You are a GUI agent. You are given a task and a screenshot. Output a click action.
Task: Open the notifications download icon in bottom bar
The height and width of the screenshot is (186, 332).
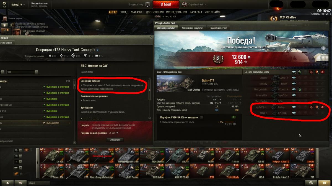(x=8, y=183)
